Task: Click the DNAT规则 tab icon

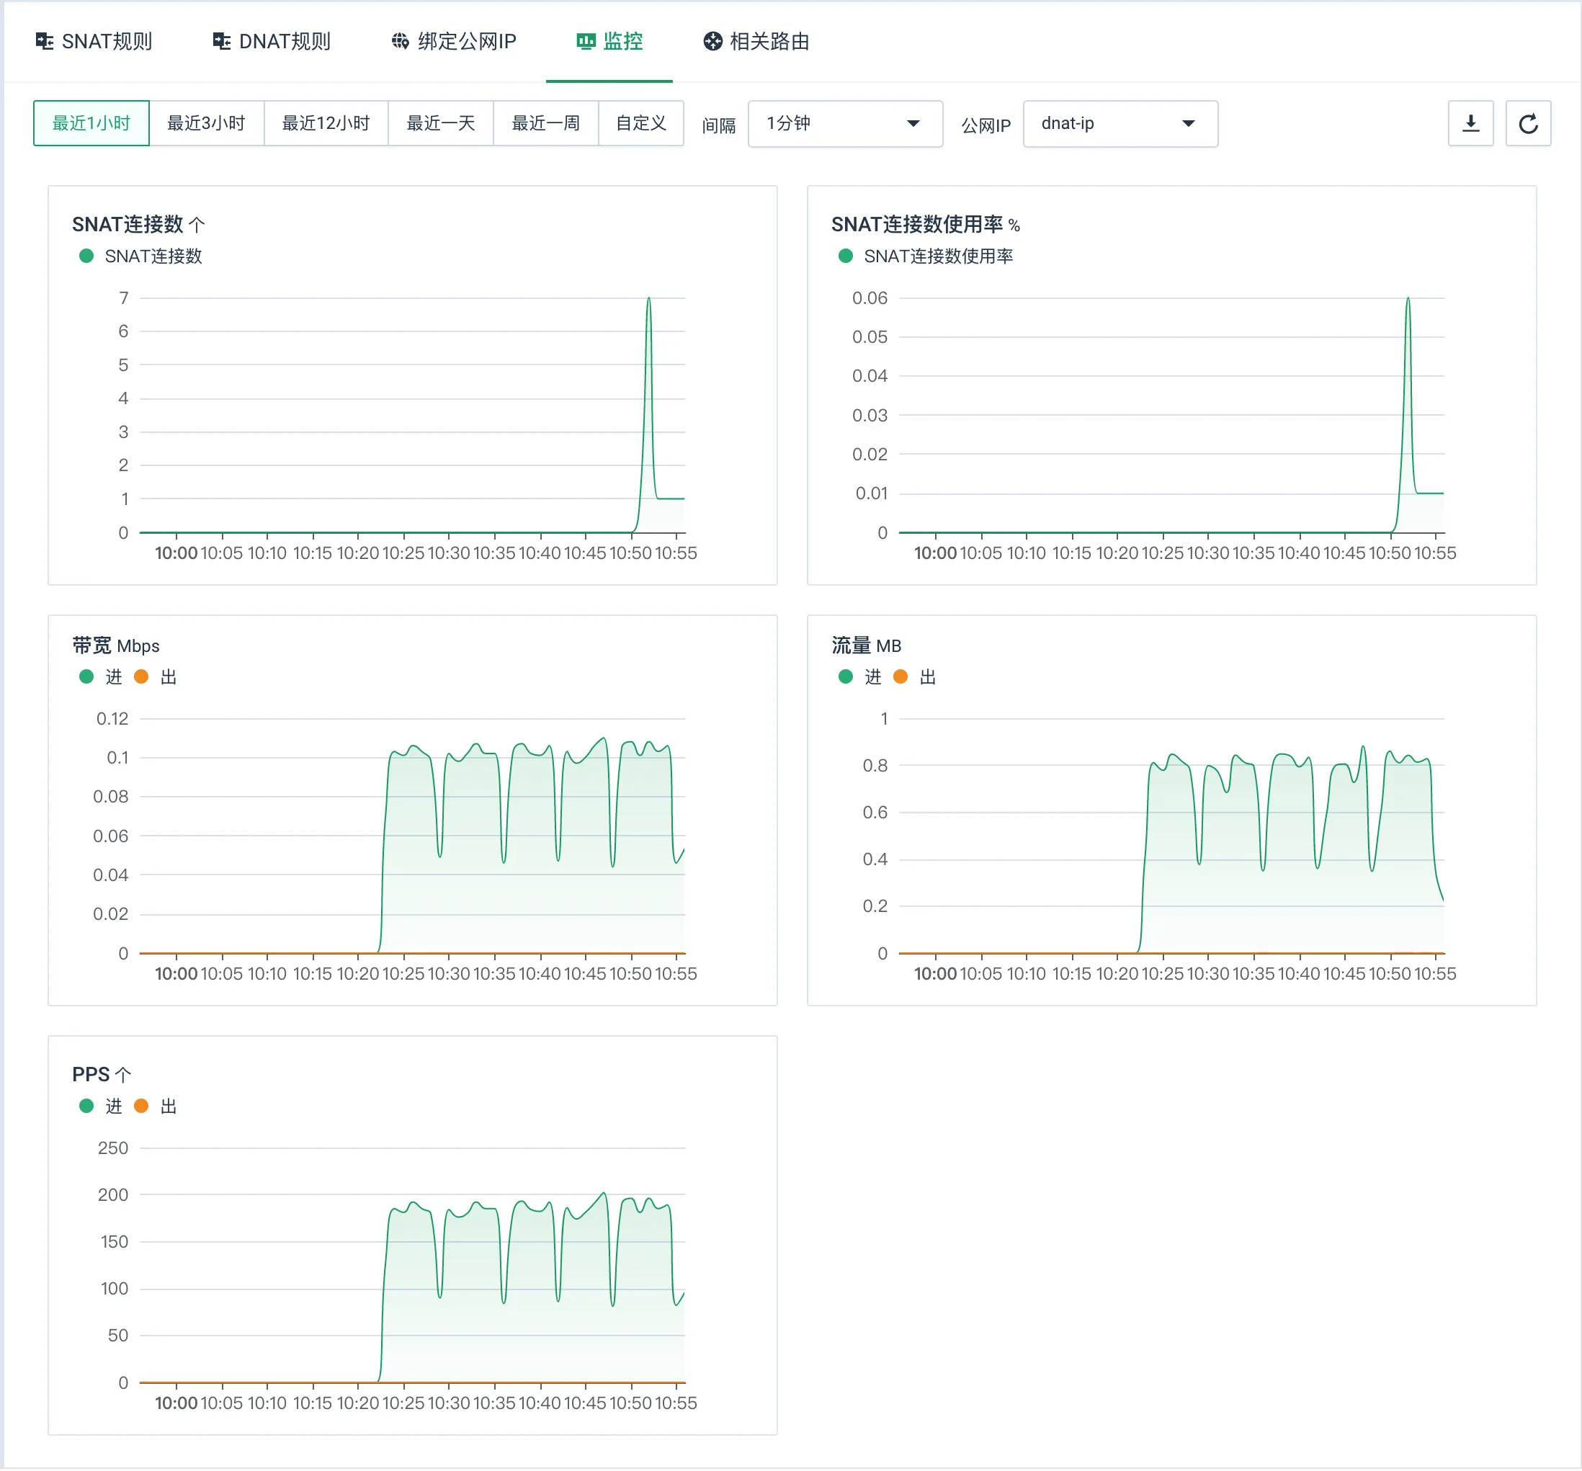Action: pyautogui.click(x=221, y=41)
